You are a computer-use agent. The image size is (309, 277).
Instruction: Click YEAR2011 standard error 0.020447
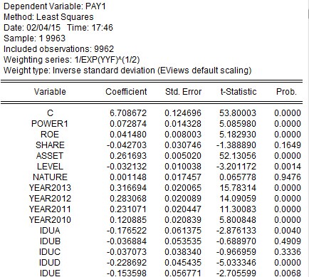tap(183, 209)
